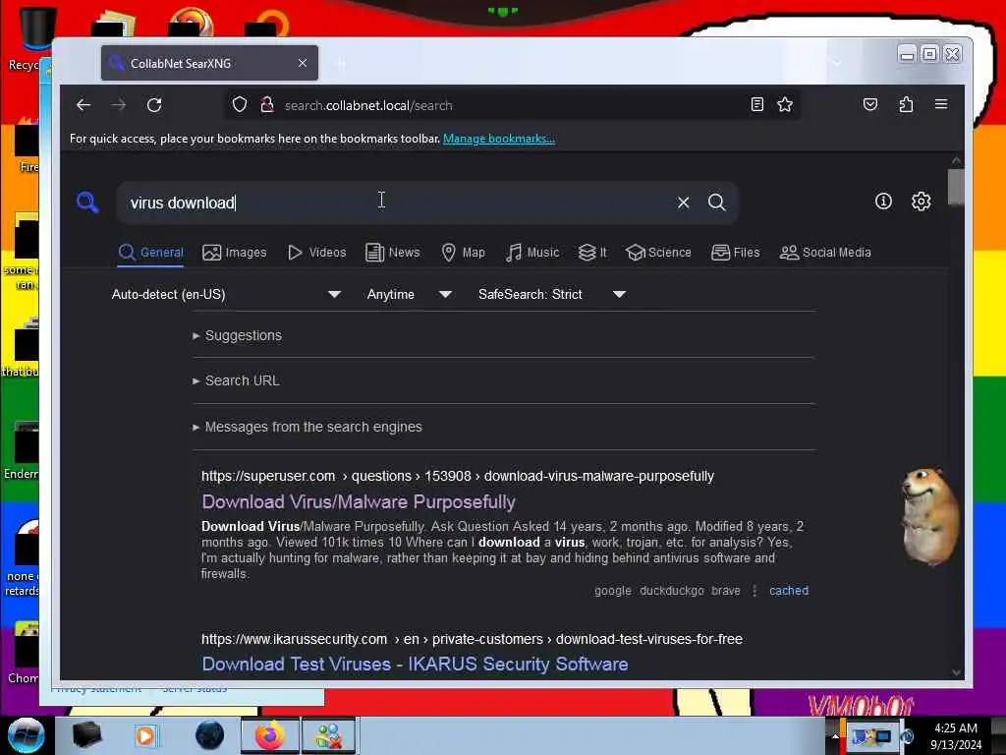
Task: Open the media player taskbar icon
Action: [x=145, y=735]
